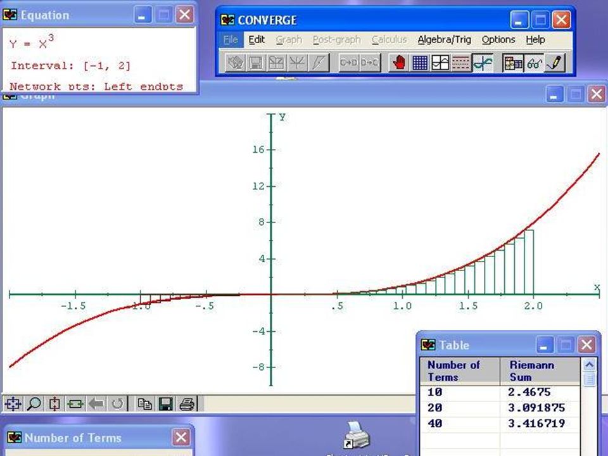The height and width of the screenshot is (456, 608).
Task: Minimize the CONVERGE main window
Action: 519,20
